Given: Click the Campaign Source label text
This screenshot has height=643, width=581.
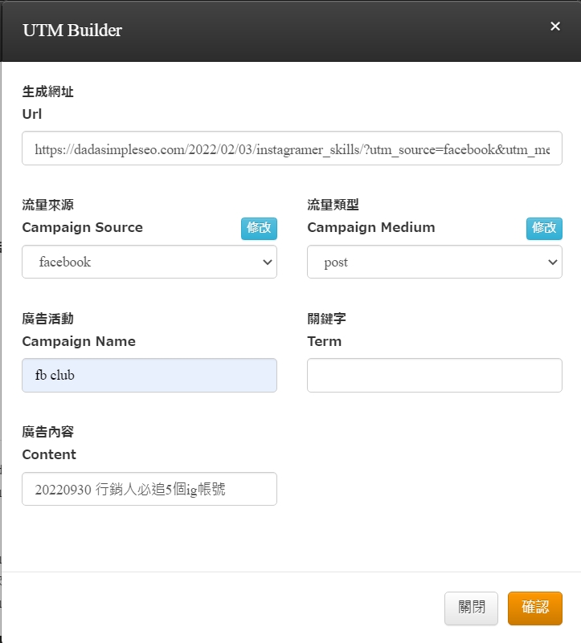Looking at the screenshot, I should coord(82,228).
